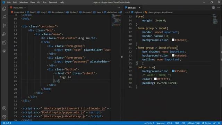Follow the jquery-3.3.1.slim.min.js script link
The image size is (222, 125).
click(x=74, y=108)
